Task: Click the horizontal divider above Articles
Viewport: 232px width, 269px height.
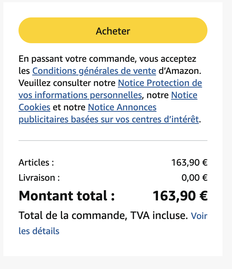Action: pos(113,141)
